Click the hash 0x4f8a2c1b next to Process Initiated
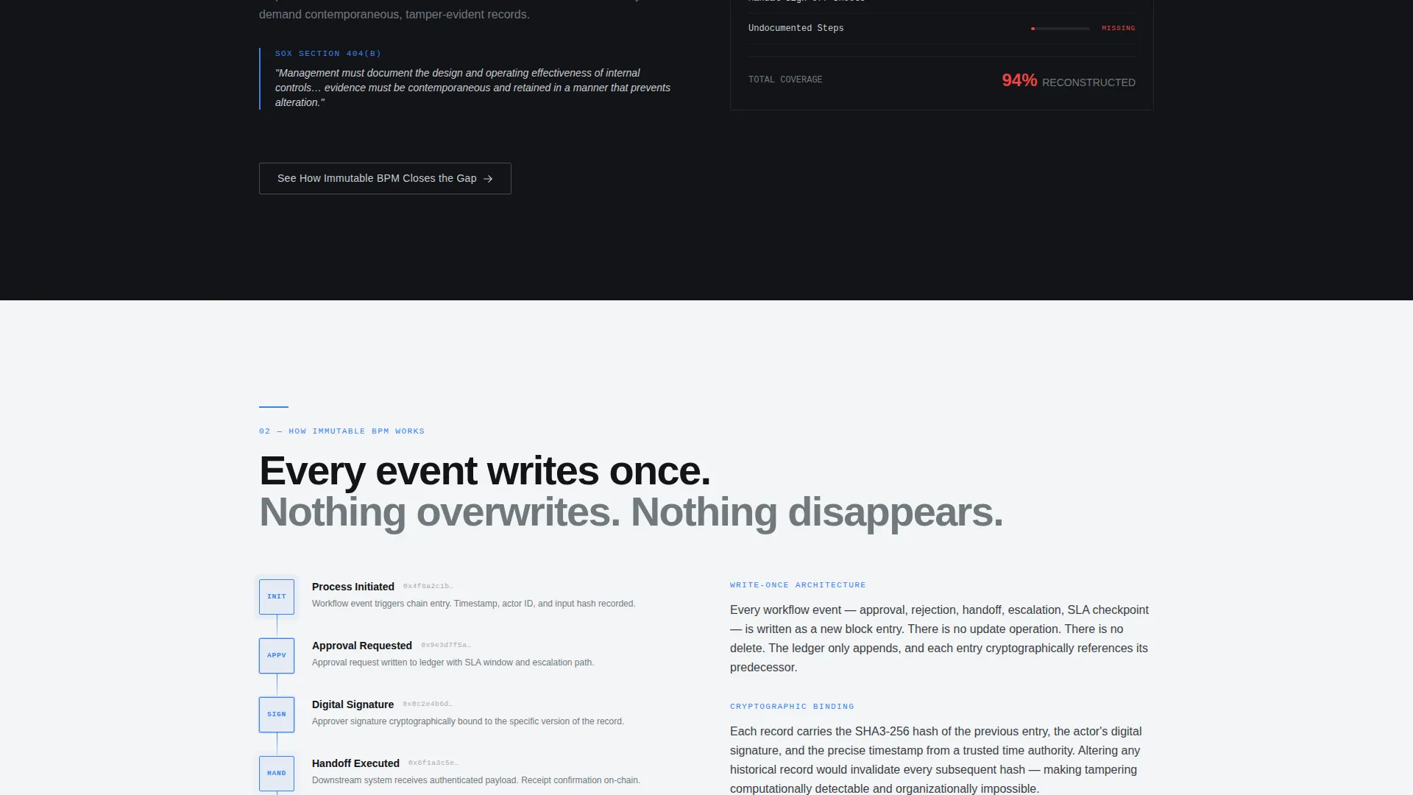Image resolution: width=1413 pixels, height=795 pixels. [x=428, y=587]
